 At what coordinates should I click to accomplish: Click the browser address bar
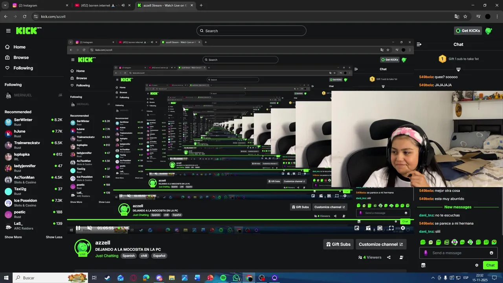pyautogui.click(x=244, y=17)
